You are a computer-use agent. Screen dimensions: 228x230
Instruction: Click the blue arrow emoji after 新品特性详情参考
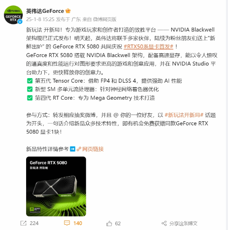pyautogui.click(x=73, y=149)
